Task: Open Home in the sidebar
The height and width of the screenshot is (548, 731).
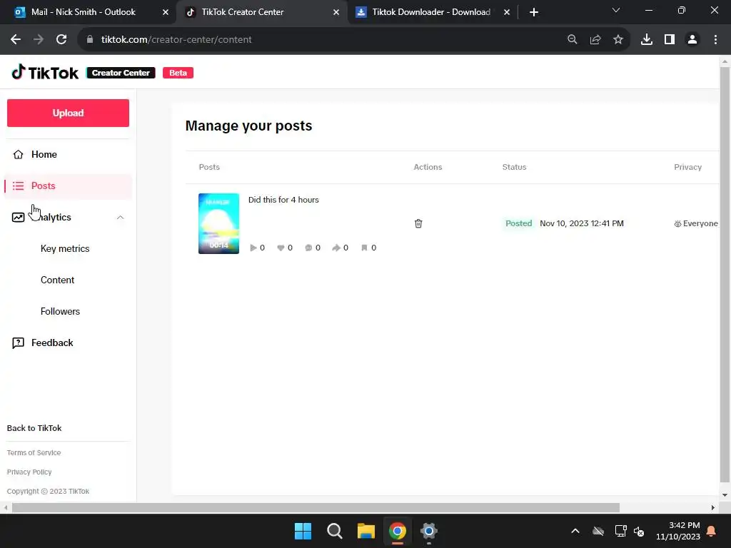Action: pos(68,154)
